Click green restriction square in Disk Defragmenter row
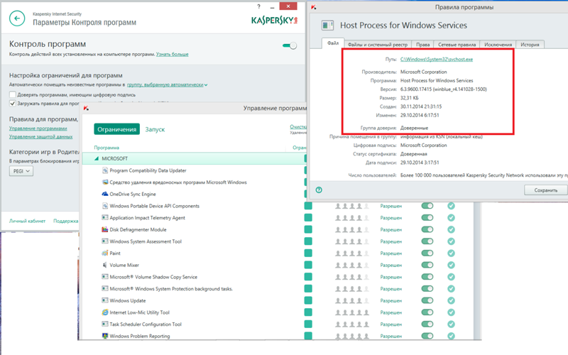Viewport: 568px width, 355px height. 308,229
